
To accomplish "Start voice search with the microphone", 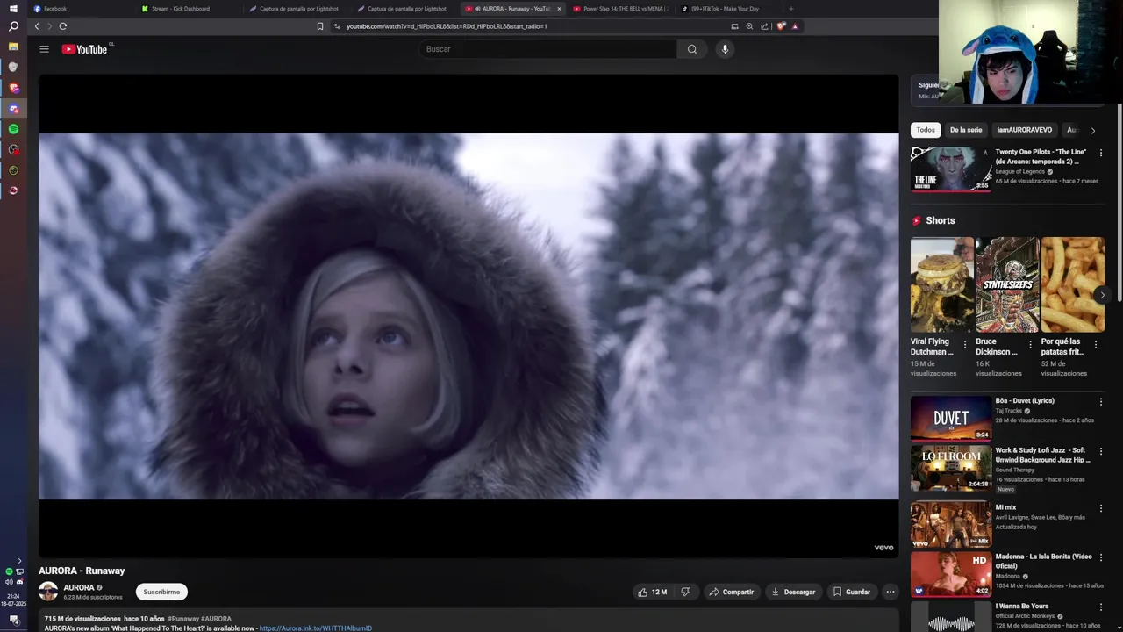I will tap(725, 49).
